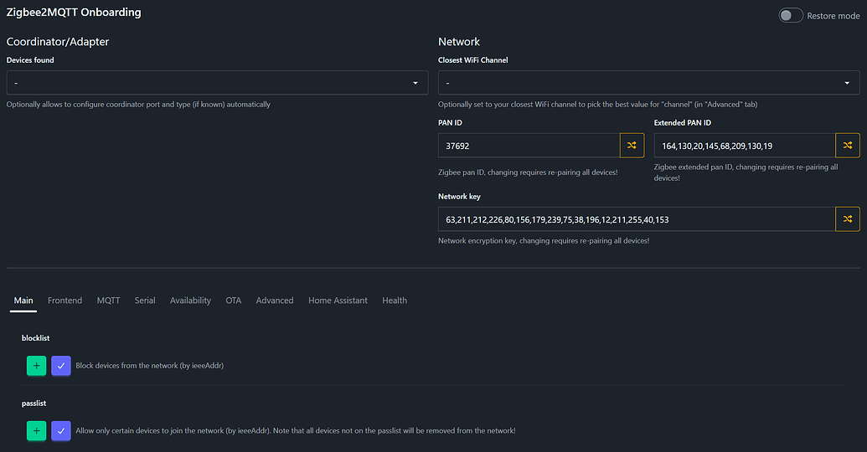Go to the Availability tab
Viewport: 867px width, 452px height.
[190, 300]
